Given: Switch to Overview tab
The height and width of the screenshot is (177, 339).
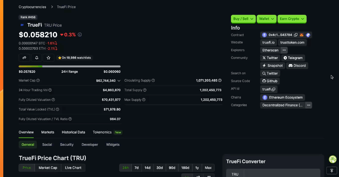Looking at the screenshot, I should [x=26, y=132].
